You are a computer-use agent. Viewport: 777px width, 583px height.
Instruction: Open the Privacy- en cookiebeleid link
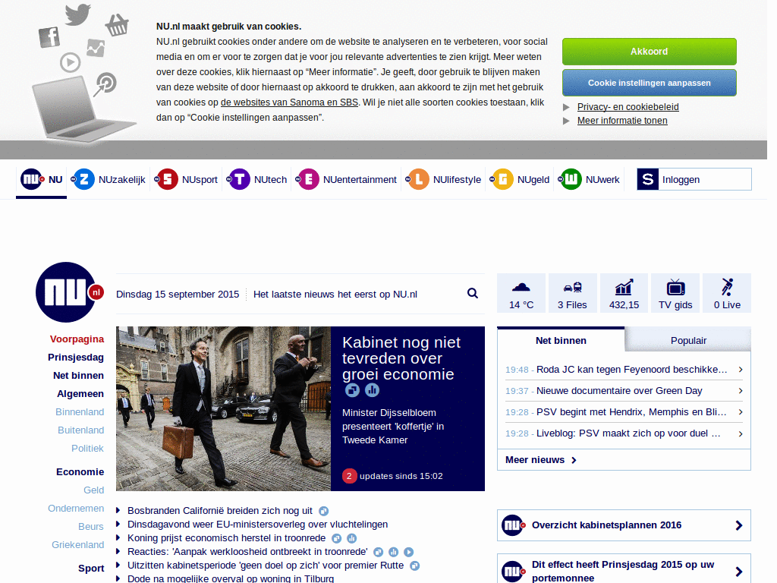[x=628, y=107]
